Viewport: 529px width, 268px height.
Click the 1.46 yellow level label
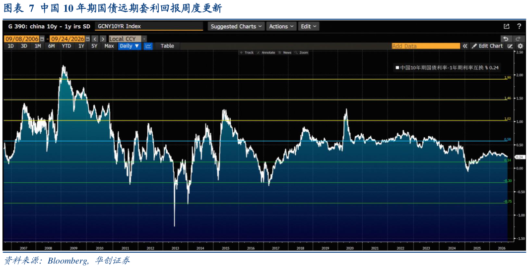coord(507,98)
